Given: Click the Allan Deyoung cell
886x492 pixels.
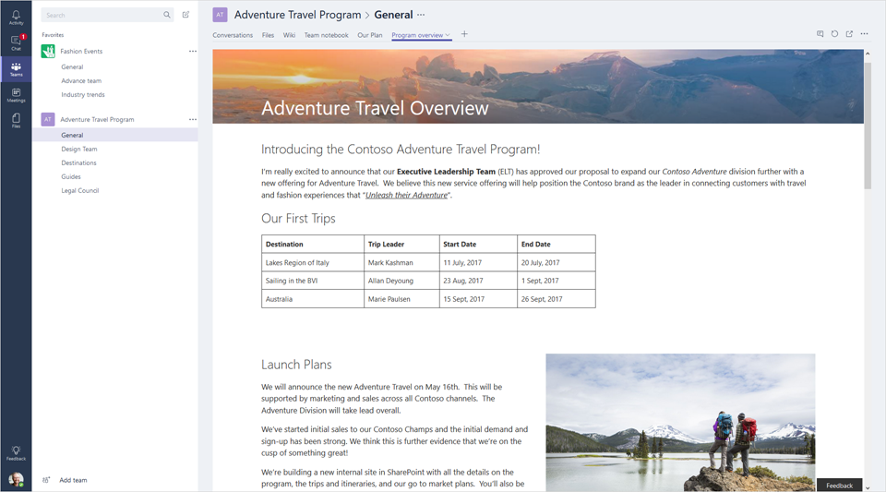Looking at the screenshot, I should (401, 281).
